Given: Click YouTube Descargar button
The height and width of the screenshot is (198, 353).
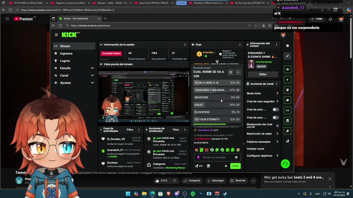Looking at the screenshot, I should [x=215, y=181].
